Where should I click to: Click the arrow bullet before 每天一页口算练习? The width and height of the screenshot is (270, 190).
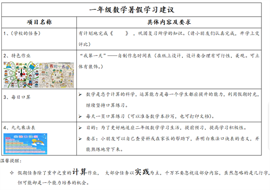(80, 116)
